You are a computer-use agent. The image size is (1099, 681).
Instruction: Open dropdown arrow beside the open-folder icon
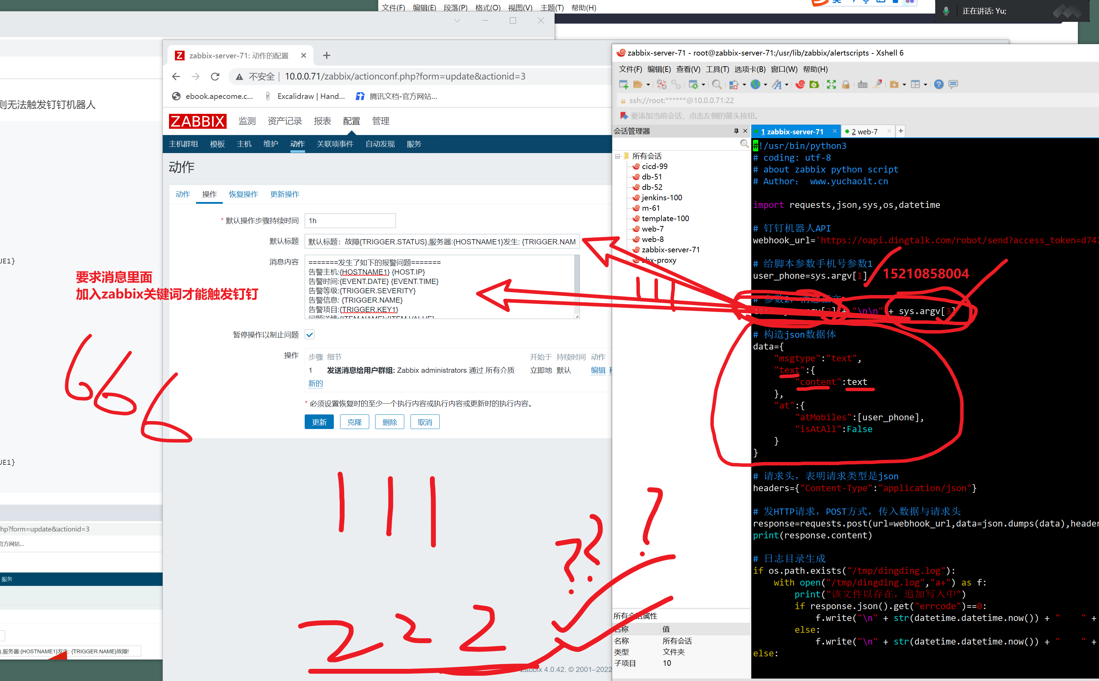pos(648,85)
